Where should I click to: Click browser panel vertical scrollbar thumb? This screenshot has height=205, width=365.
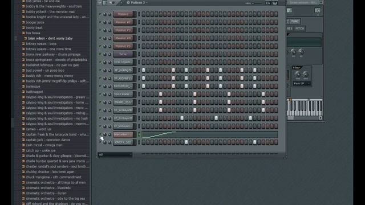(x=13, y=122)
